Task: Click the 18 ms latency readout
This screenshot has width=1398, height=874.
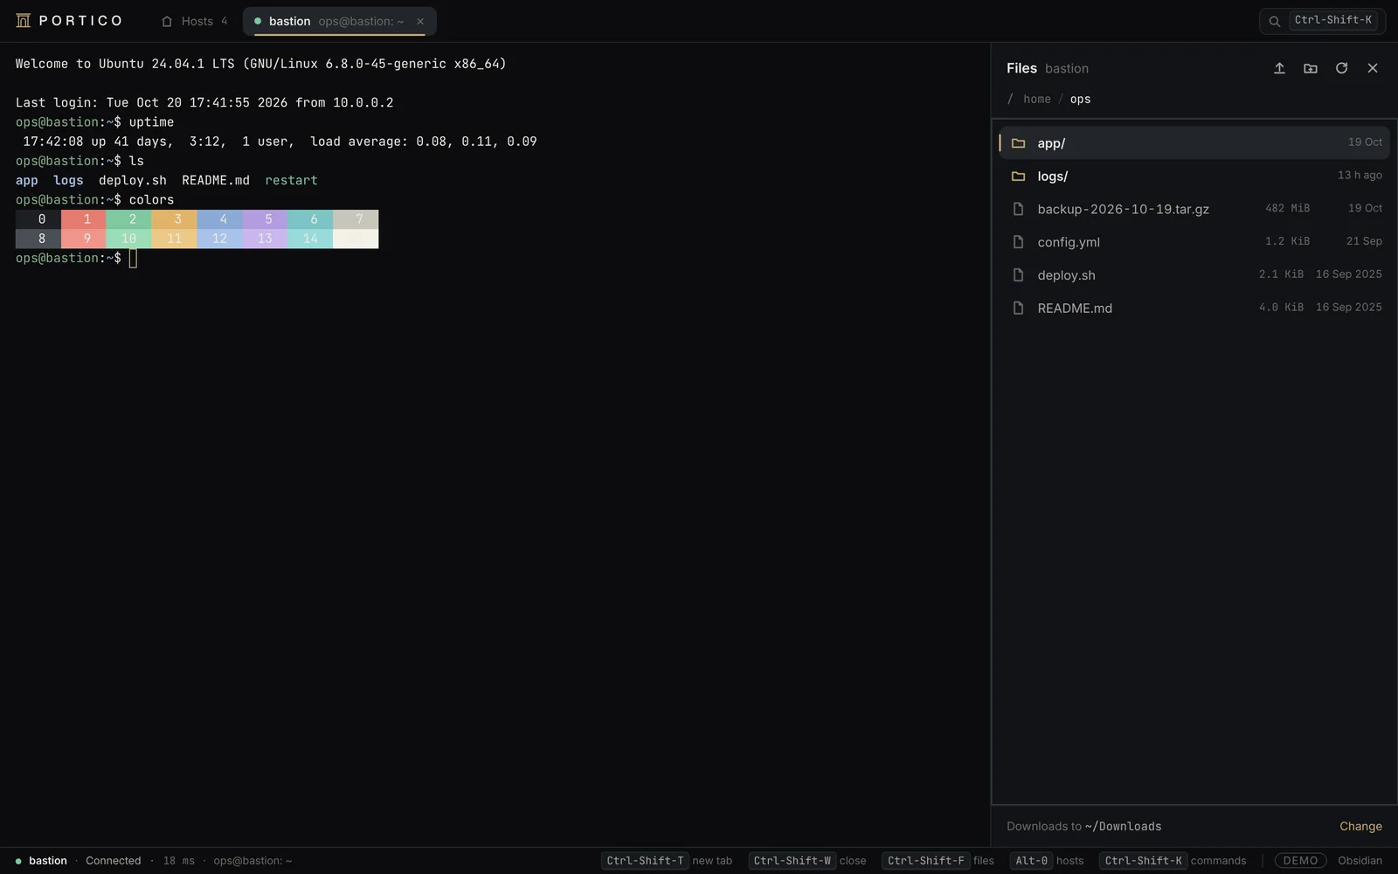Action: coord(179,861)
